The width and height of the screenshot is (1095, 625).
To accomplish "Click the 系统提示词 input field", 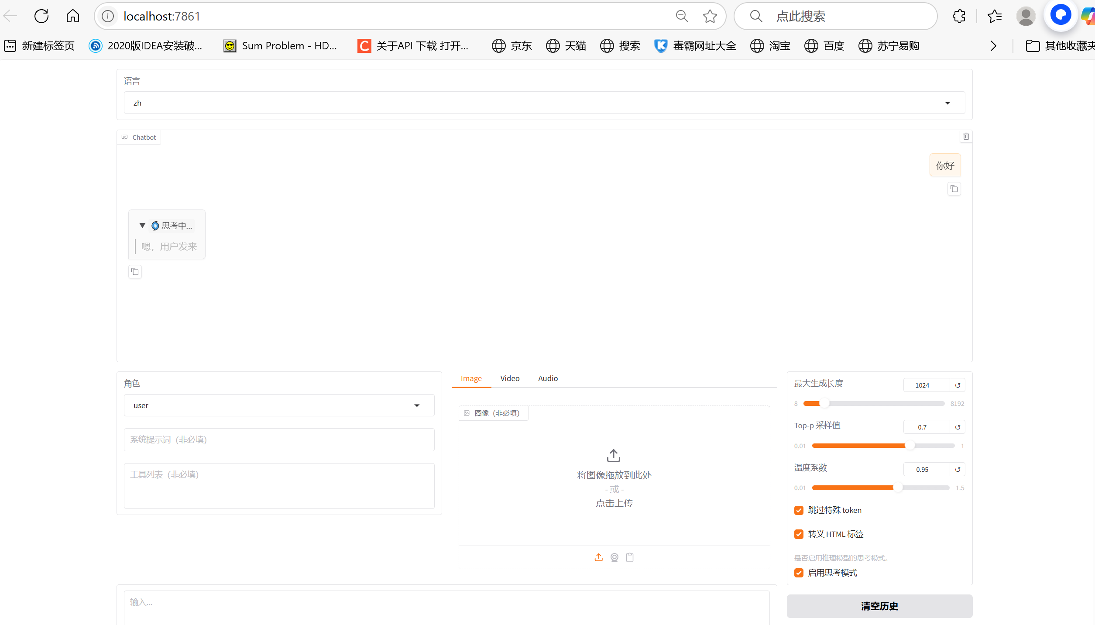I will (279, 440).
